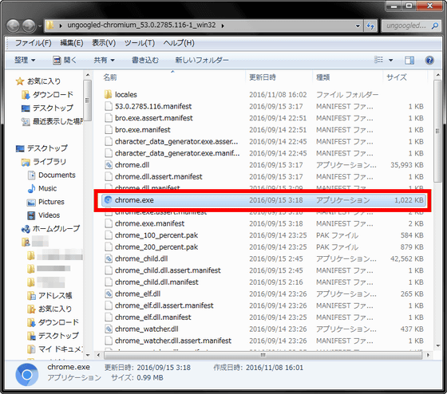Viewport: 447px width, 394px height.
Task: Click the アドレス帳 folder icon
Action: click(x=31, y=295)
